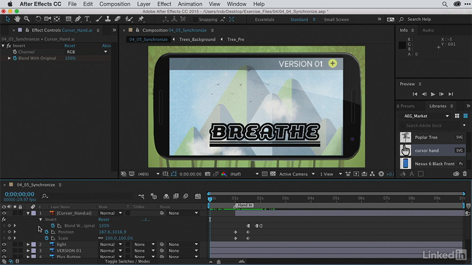Toggle Invert effect fx switch

(x=4, y=219)
